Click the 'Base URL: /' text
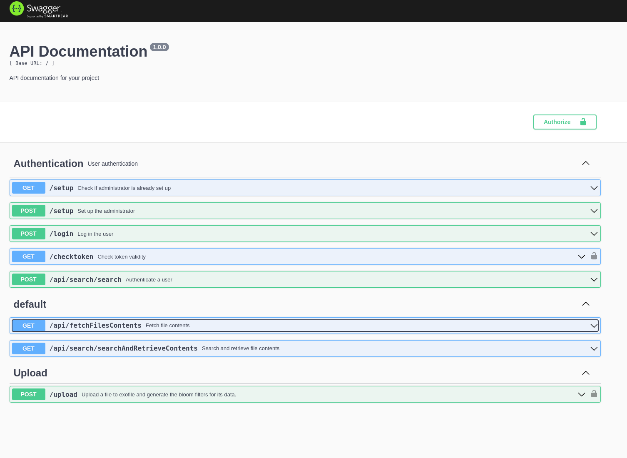The height and width of the screenshot is (458, 627). pyautogui.click(x=32, y=63)
